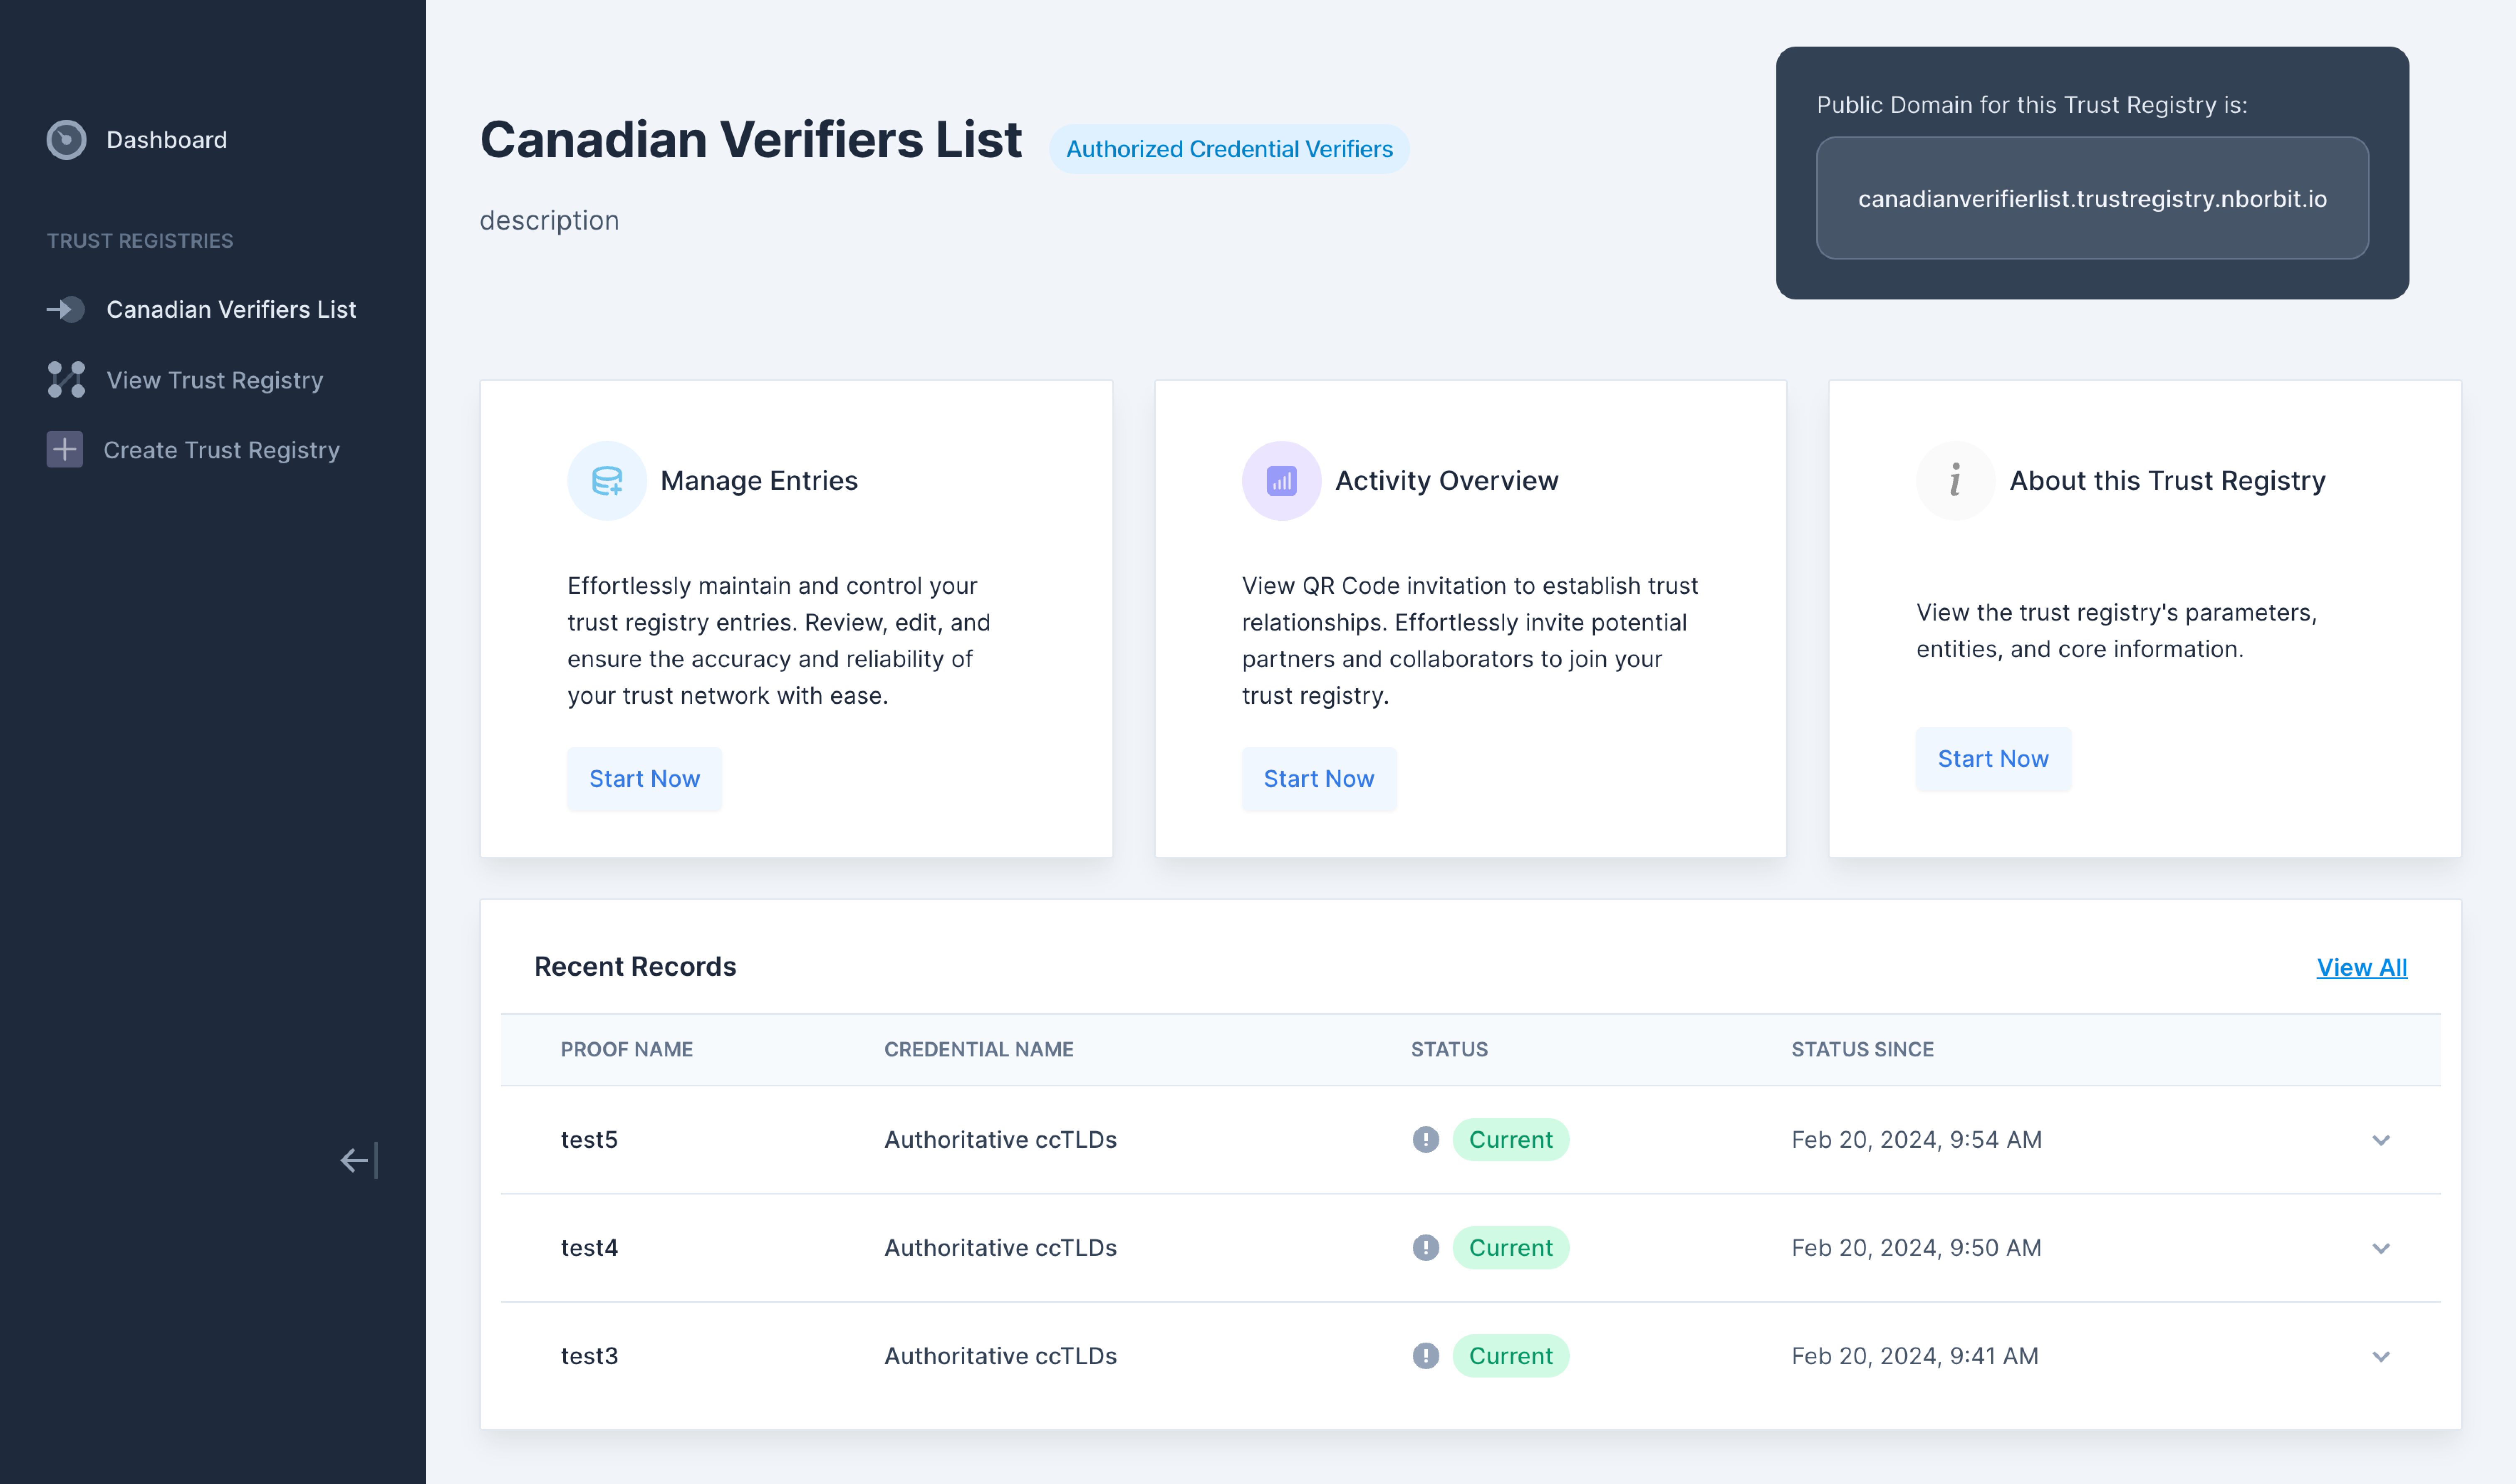Click the Activity Overview chart icon

(x=1281, y=480)
